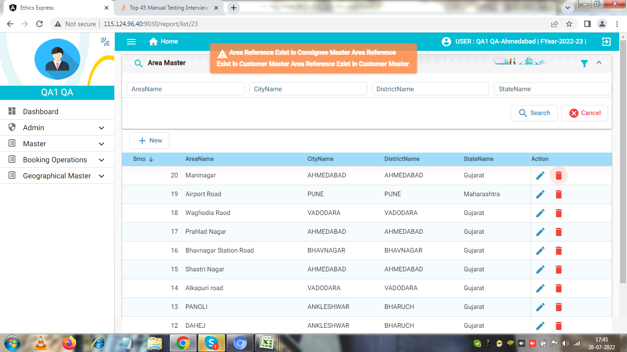Delete the Maninagar area row
Screen dimensions: 627x352
coord(558,176)
